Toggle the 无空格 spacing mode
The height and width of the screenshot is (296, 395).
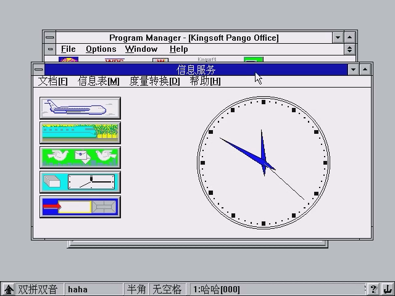pos(167,289)
